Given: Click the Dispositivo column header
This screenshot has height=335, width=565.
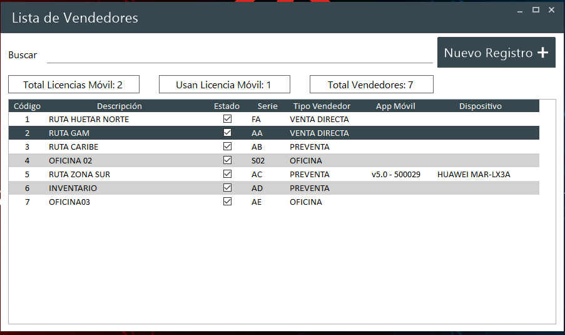Looking at the screenshot, I should [480, 106].
